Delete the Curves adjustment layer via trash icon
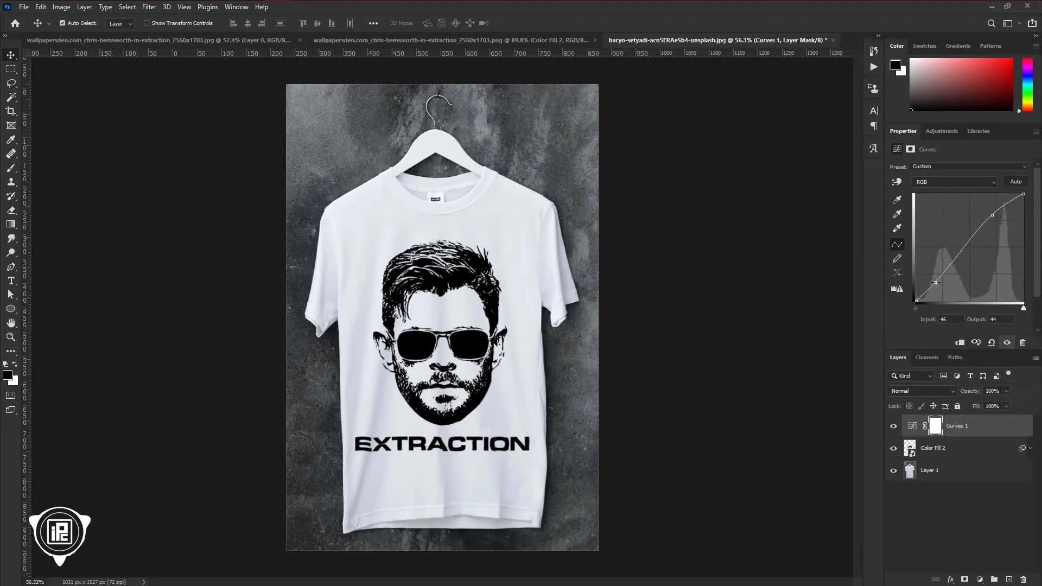1042x586 pixels. click(1022, 342)
